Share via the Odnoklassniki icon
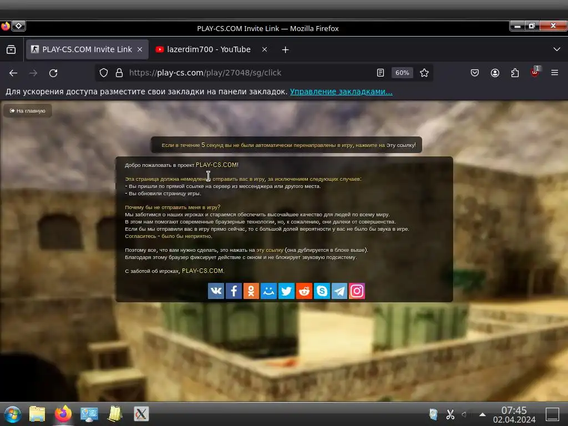This screenshot has height=426, width=568. click(251, 291)
